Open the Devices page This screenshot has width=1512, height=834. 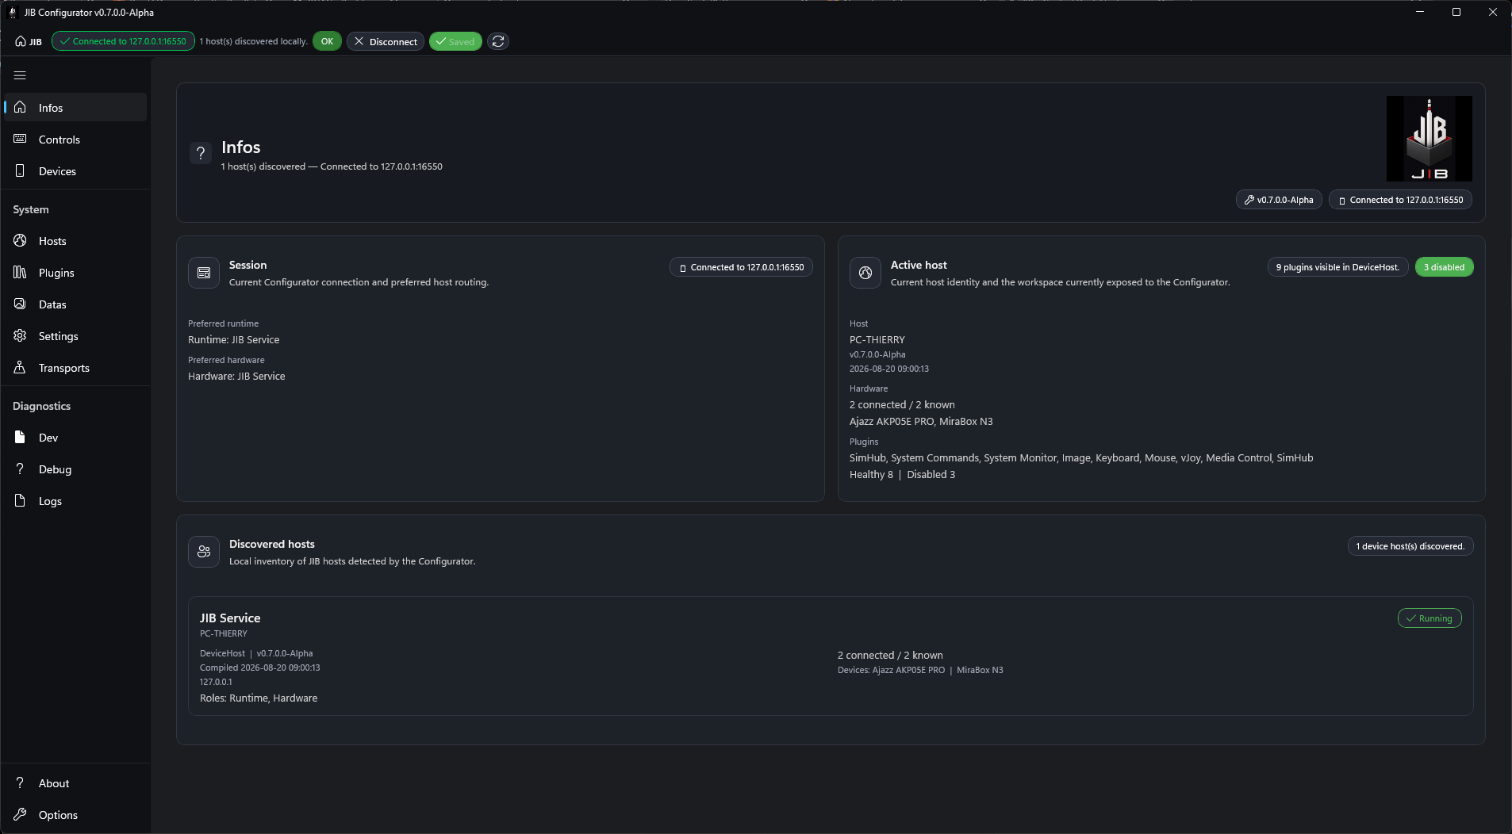[75, 171]
